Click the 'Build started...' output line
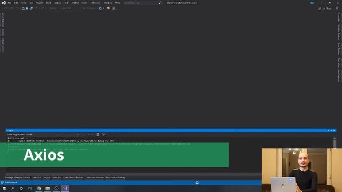This screenshot has height=192, width=342. [17, 138]
